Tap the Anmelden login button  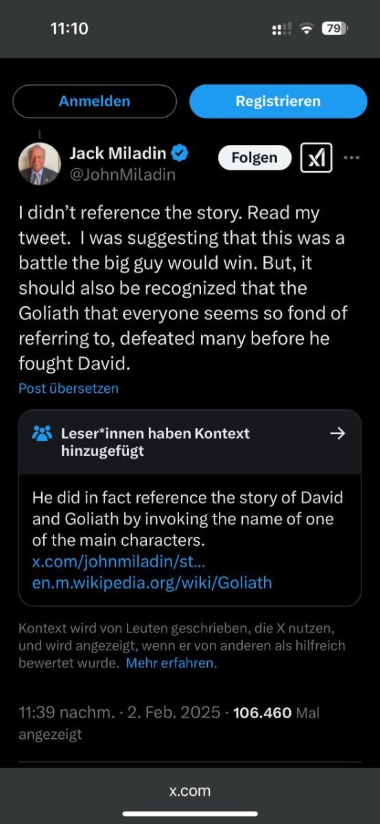[95, 102]
